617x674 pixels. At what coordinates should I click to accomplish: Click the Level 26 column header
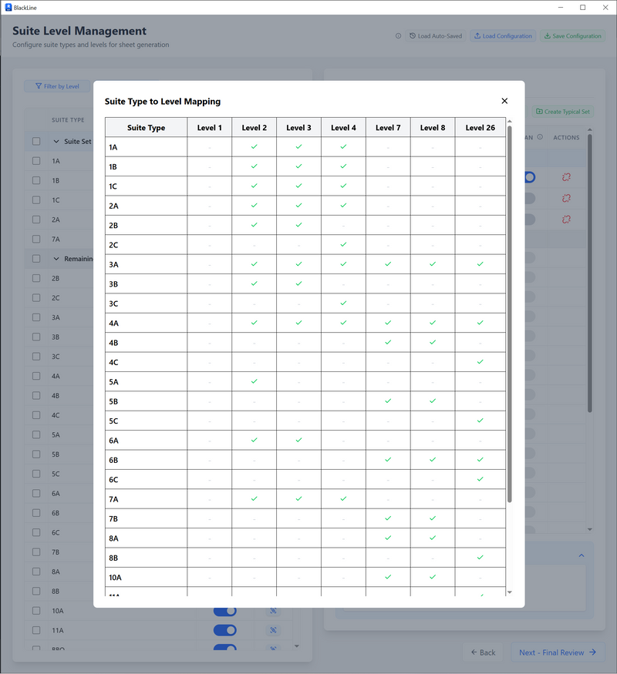coord(480,128)
